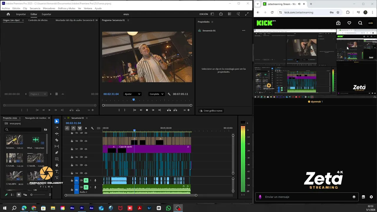Select the Hand tool

pyautogui.click(x=57, y=165)
